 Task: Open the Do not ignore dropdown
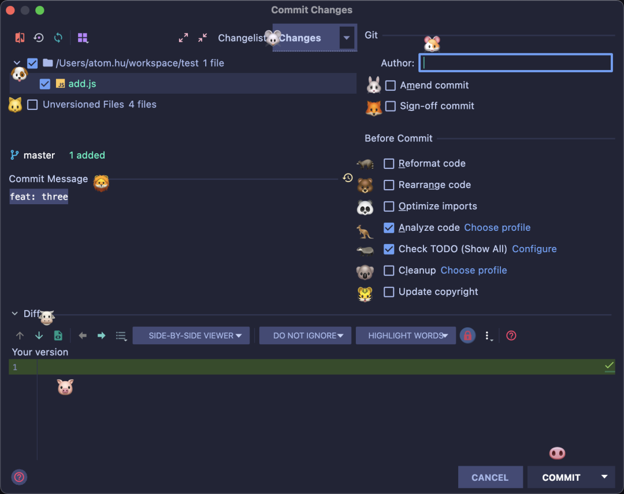(x=305, y=336)
